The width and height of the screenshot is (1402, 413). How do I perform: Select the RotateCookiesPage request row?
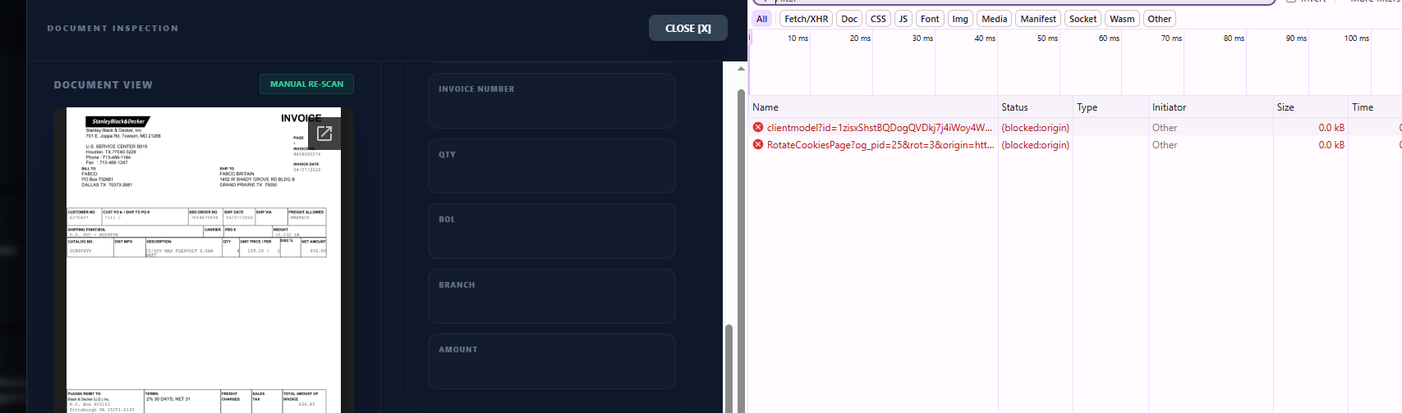(x=1075, y=144)
